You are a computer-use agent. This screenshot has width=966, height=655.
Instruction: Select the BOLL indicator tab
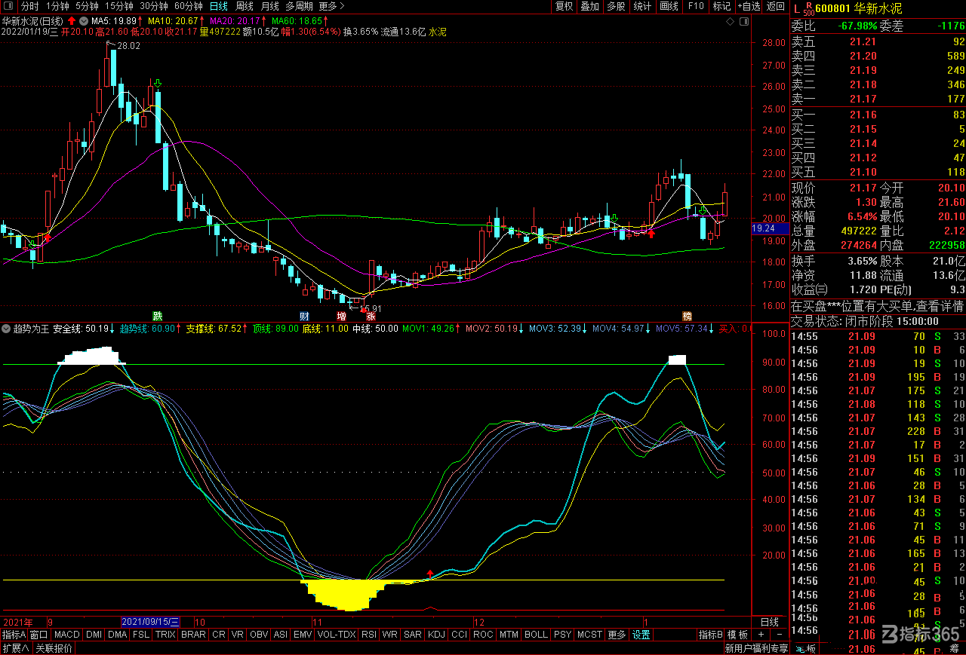coord(536,635)
